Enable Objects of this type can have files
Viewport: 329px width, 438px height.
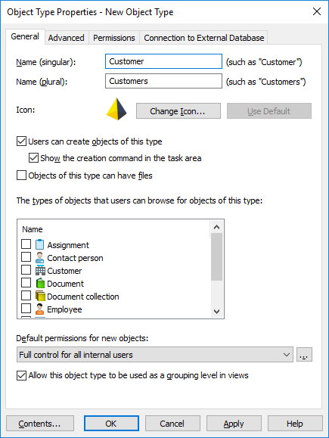coord(21,176)
